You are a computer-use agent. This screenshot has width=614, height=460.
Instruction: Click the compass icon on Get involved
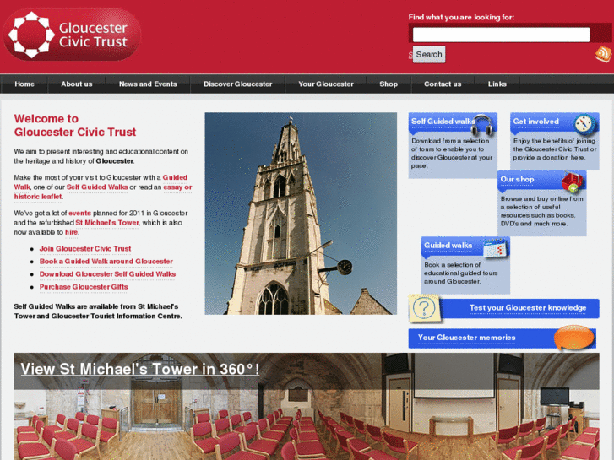pyautogui.click(x=585, y=124)
